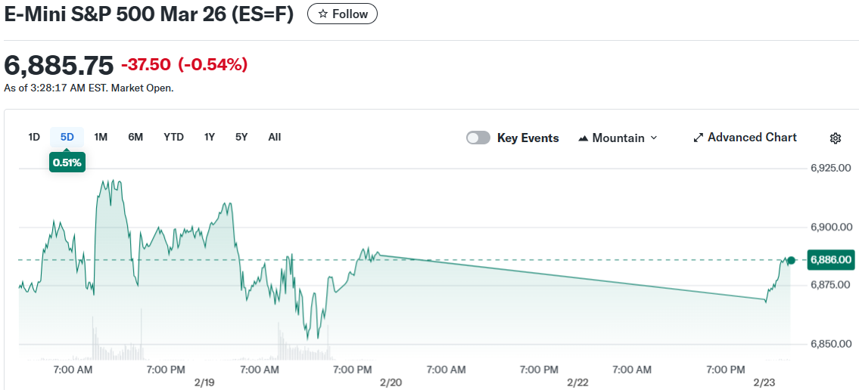Click the green endpoint dot on chart
This screenshot has height=390, width=859.
791,260
